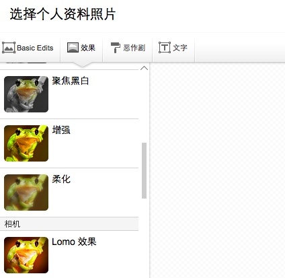Image resolution: width=285 pixels, height=278 pixels.
Task: Click the Basic Edits picture icon
Action: click(9, 48)
